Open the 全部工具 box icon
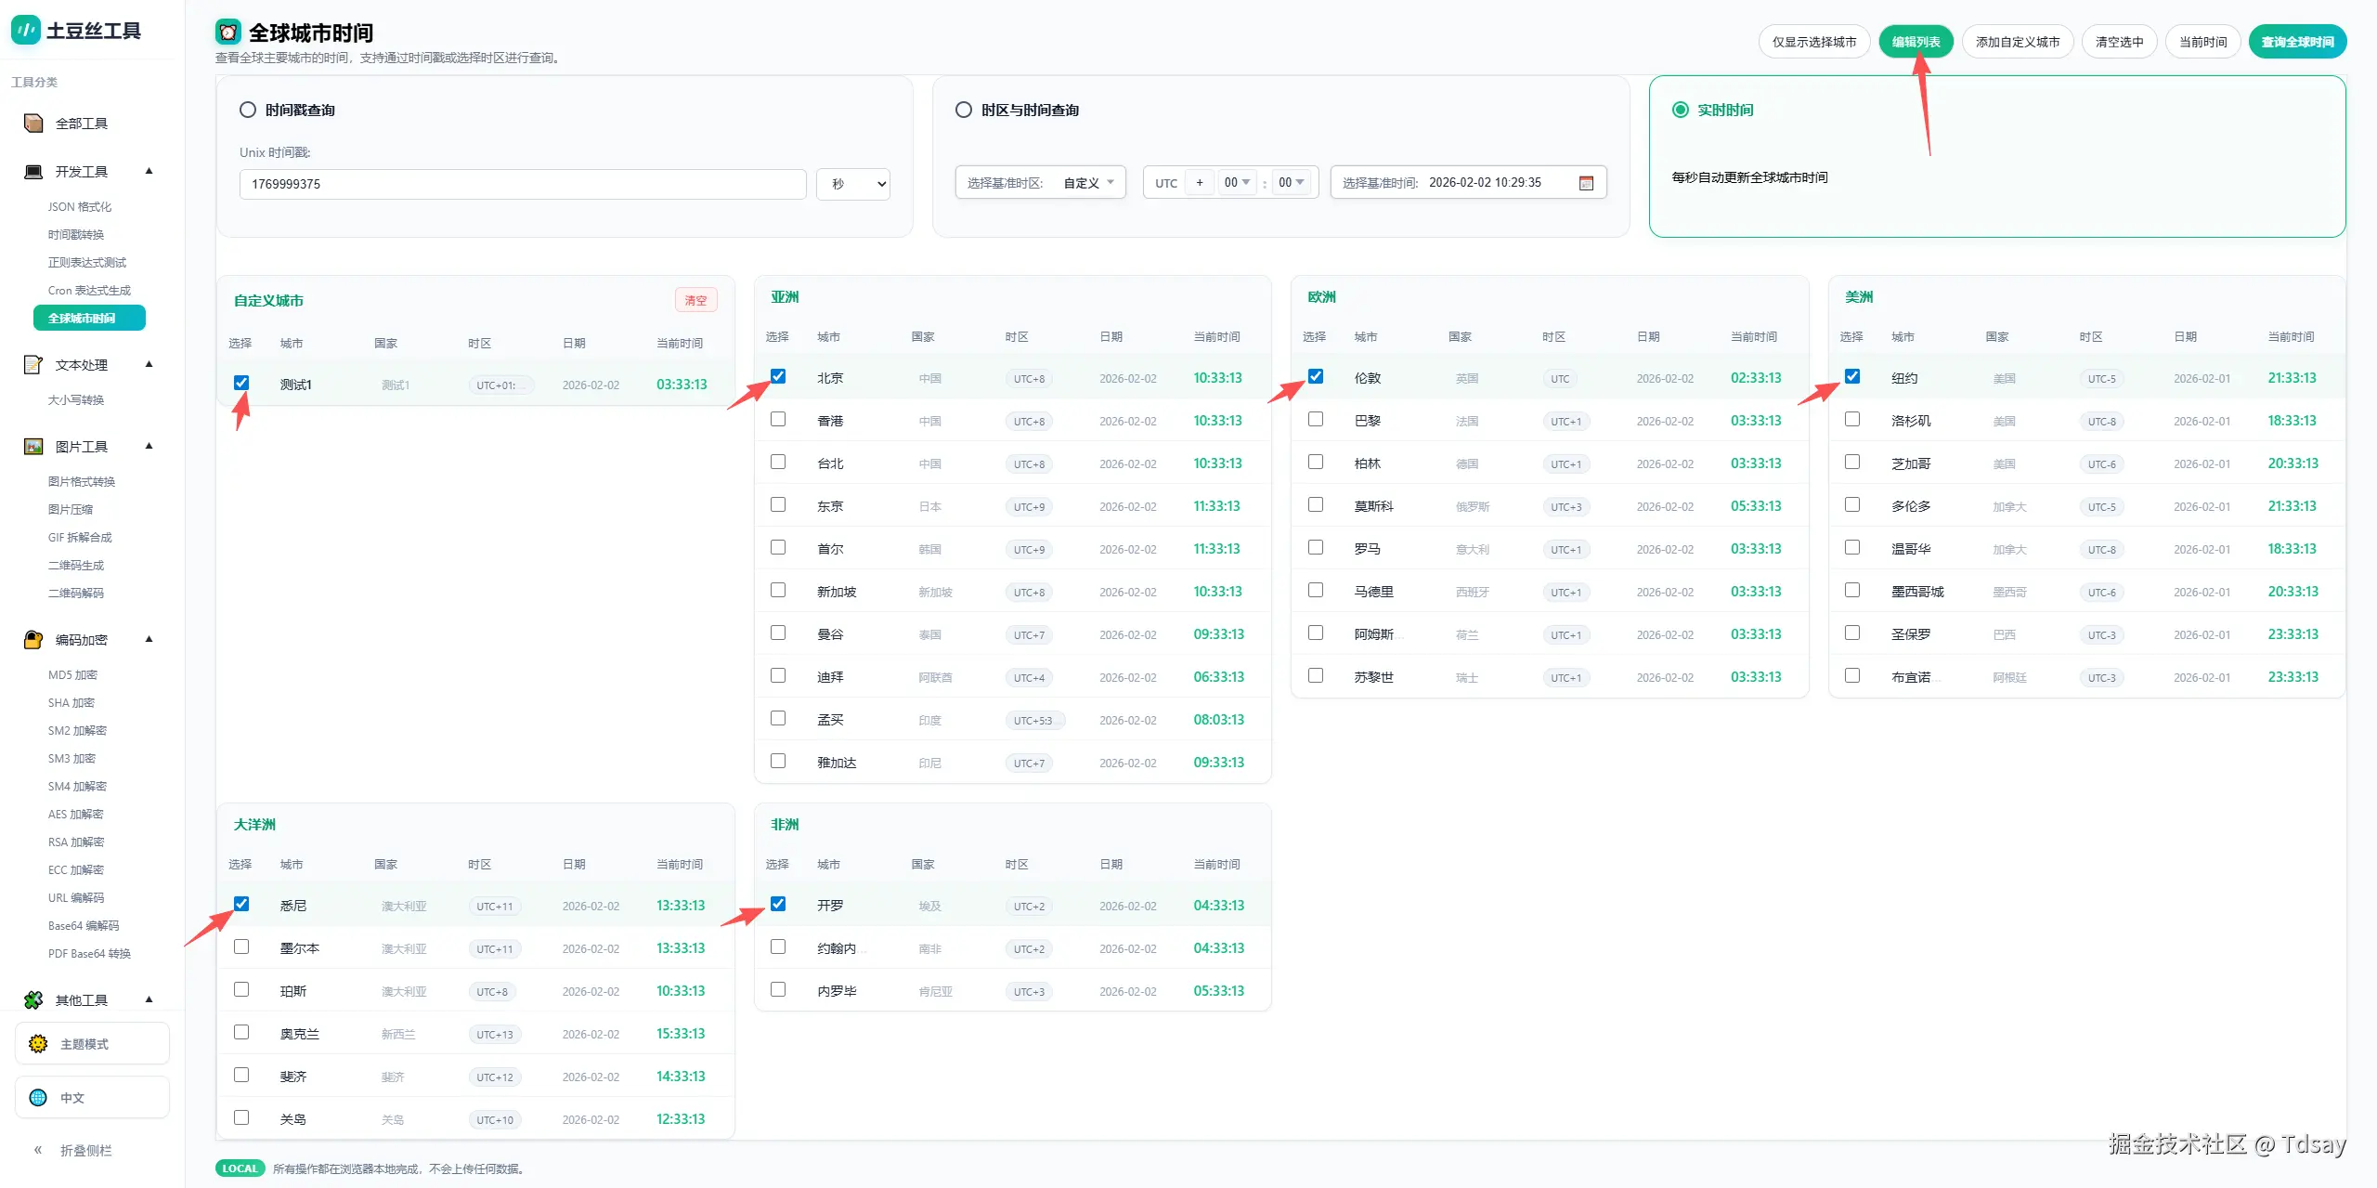 [x=33, y=124]
